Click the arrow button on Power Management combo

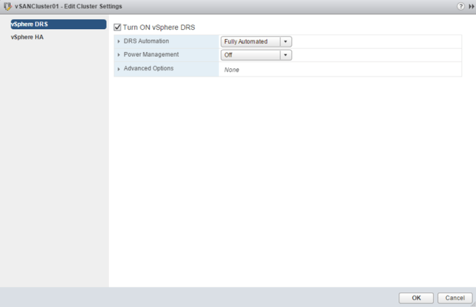click(x=286, y=55)
